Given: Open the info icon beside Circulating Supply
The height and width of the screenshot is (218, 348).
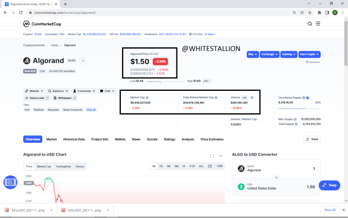Looking at the screenshot, I should click(303, 98).
